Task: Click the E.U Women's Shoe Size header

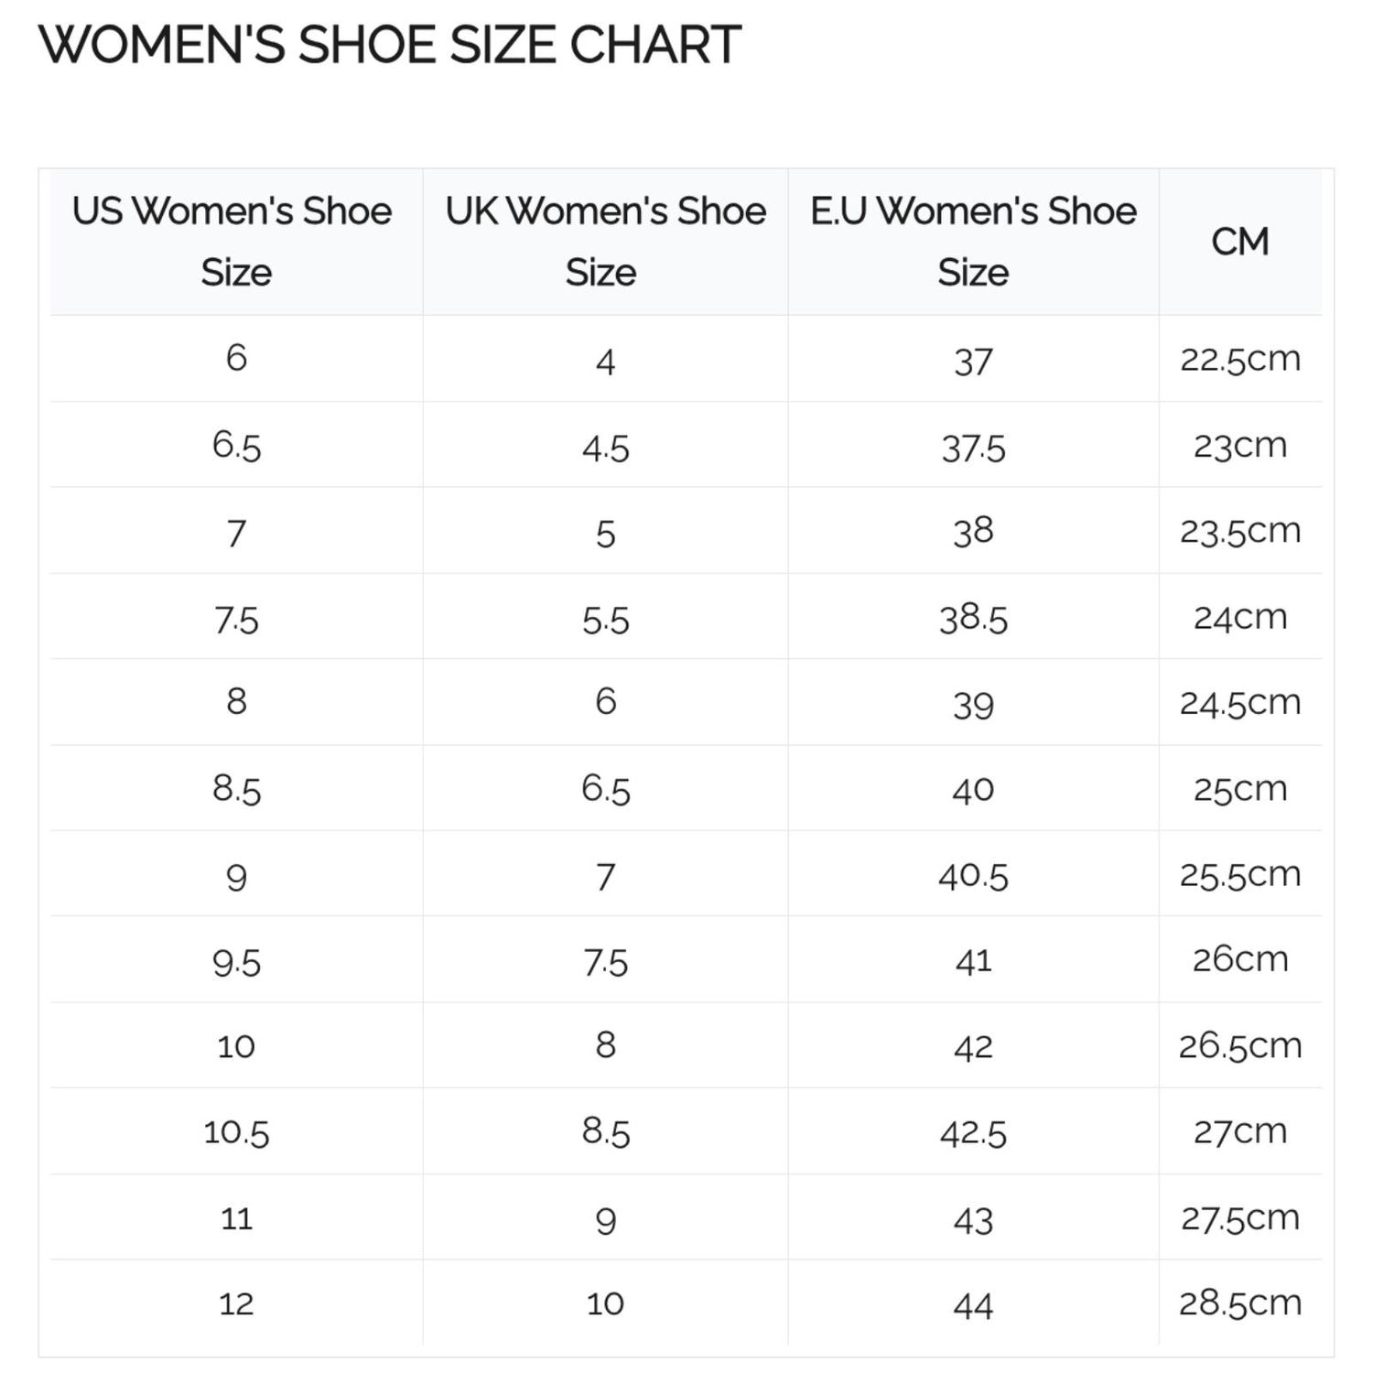Action: point(973,242)
